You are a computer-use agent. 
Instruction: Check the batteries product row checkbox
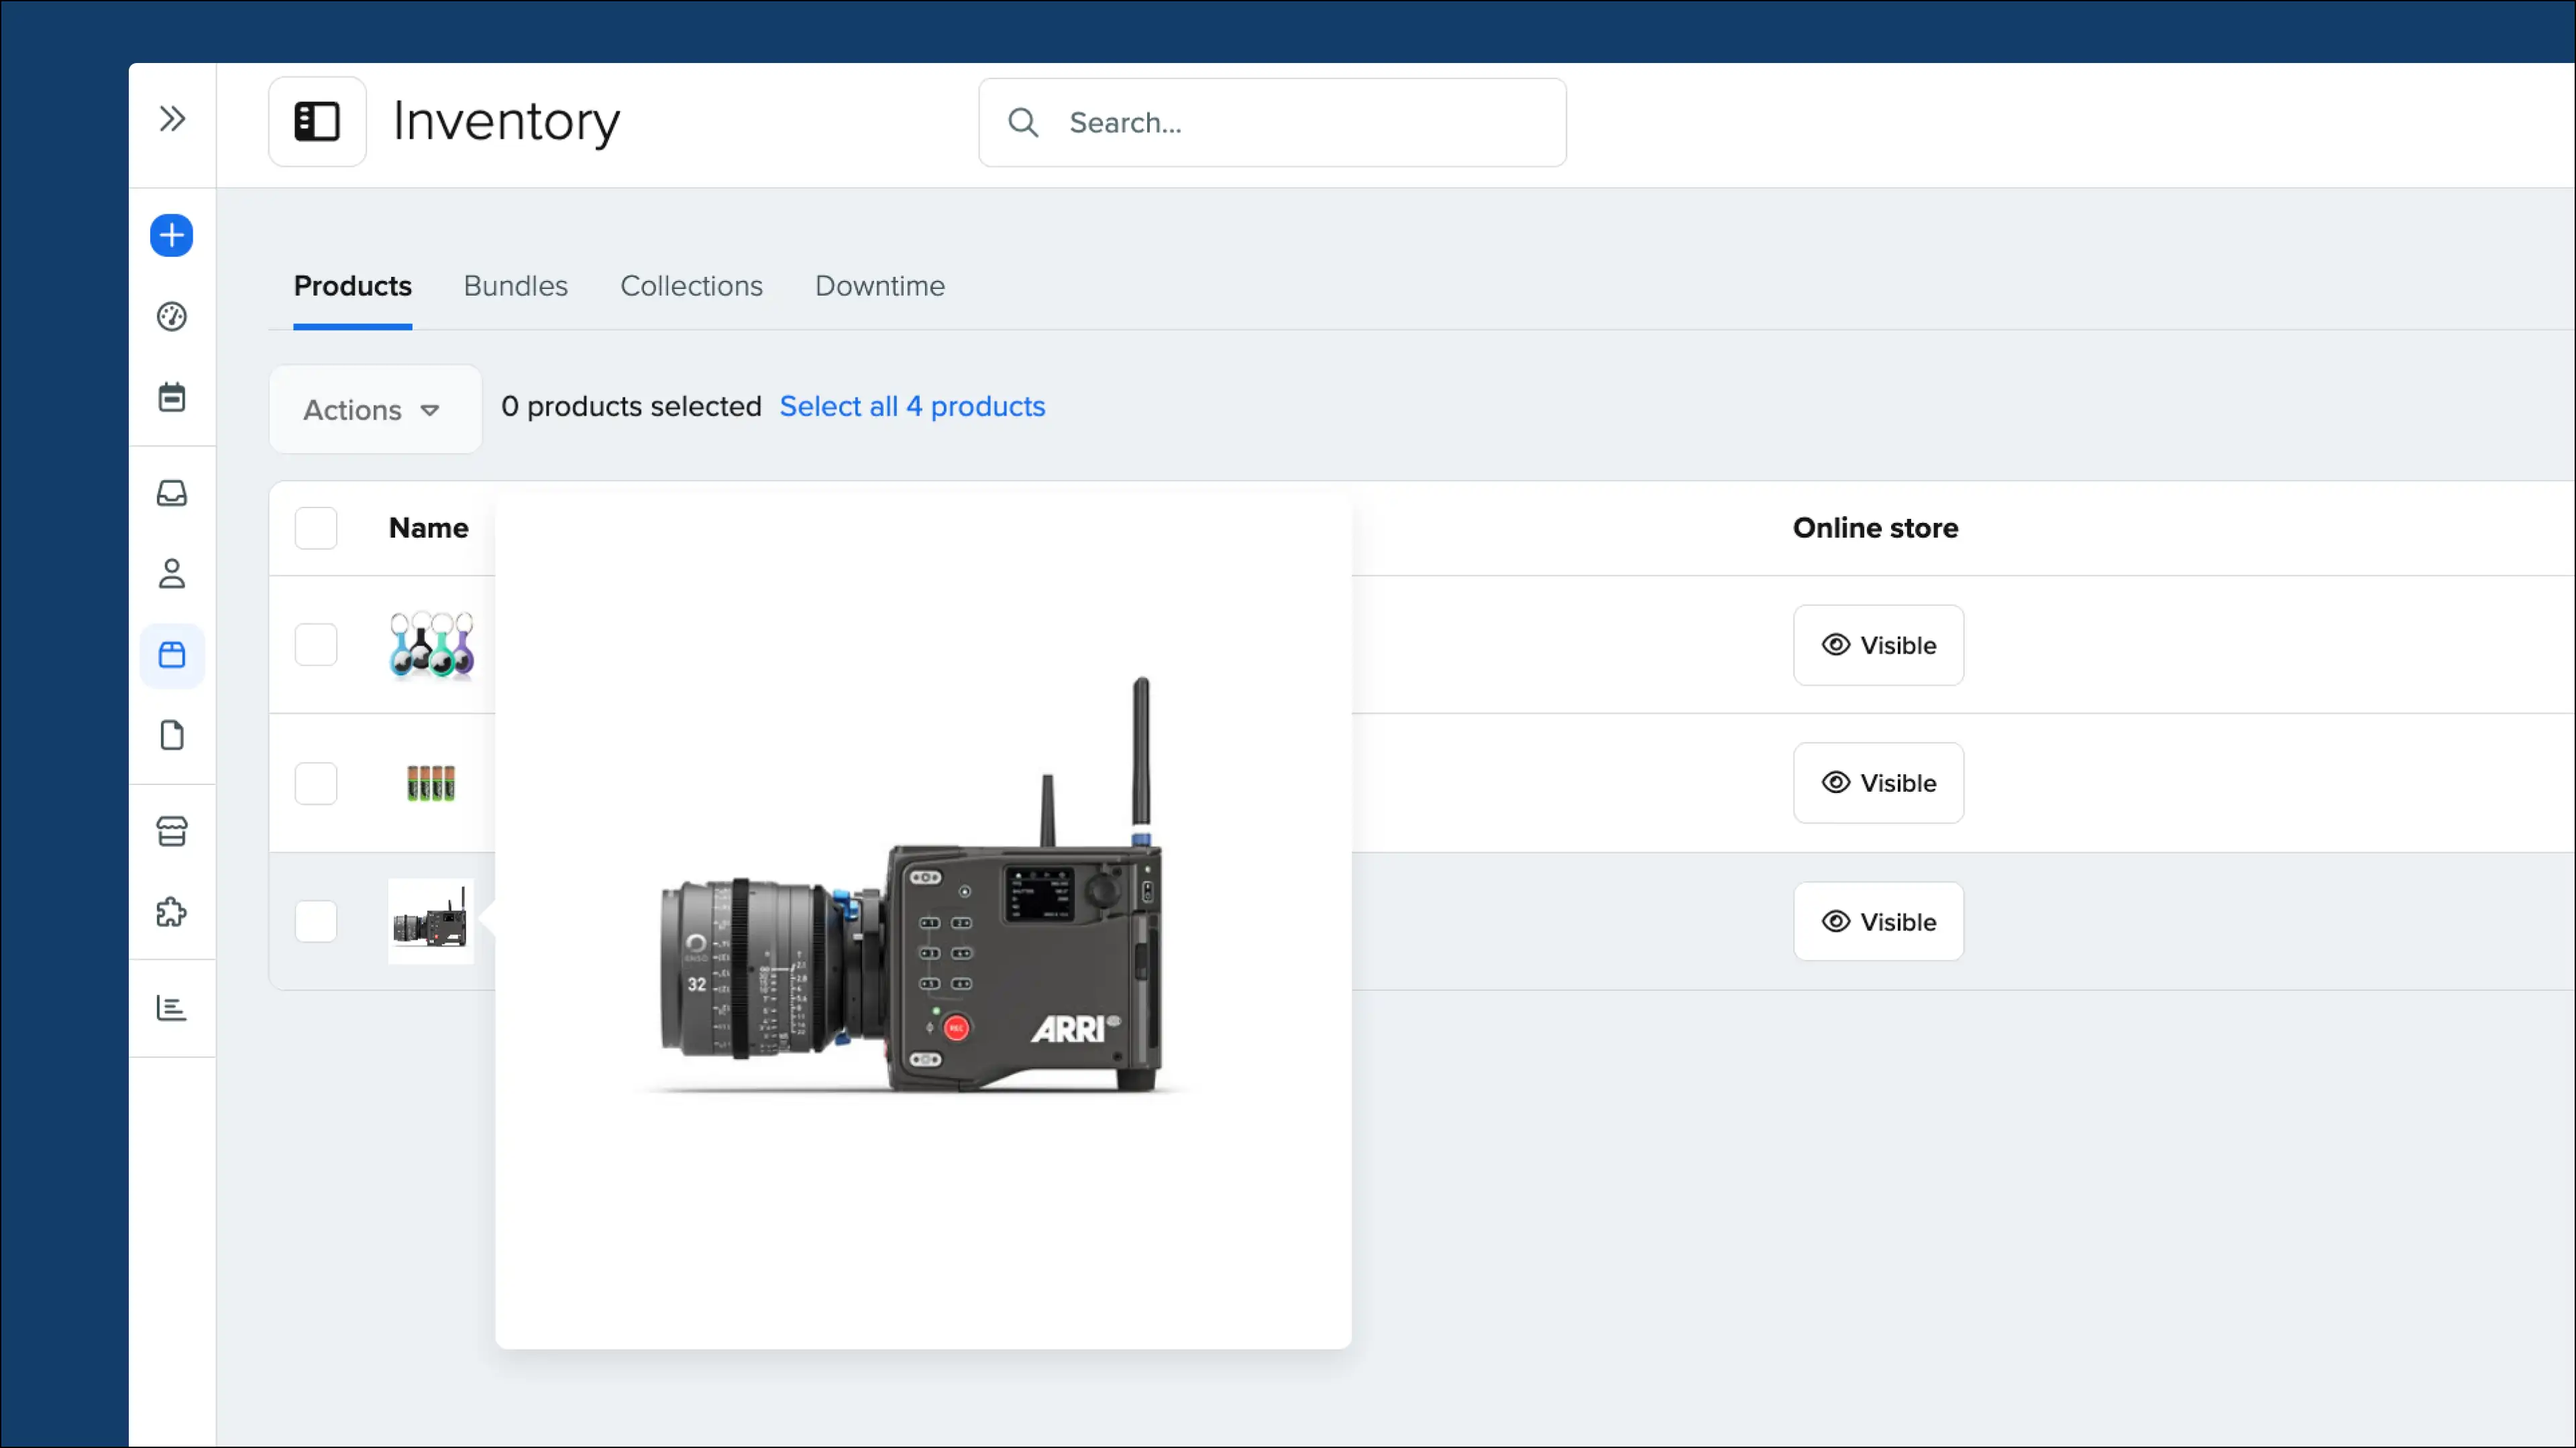coord(316,784)
